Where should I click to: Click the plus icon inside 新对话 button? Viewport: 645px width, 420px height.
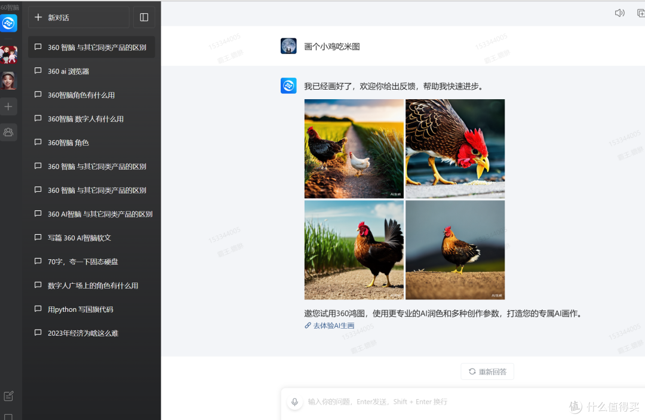[x=38, y=17]
